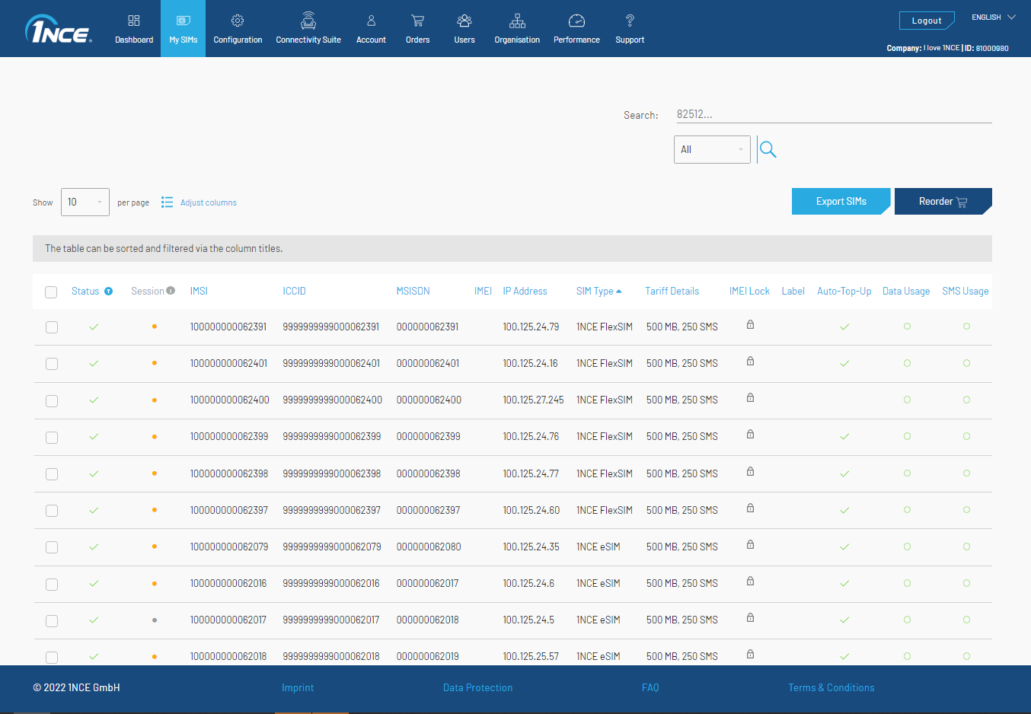Go to Orders via the cart icon
This screenshot has height=714, width=1031.
(417, 29)
